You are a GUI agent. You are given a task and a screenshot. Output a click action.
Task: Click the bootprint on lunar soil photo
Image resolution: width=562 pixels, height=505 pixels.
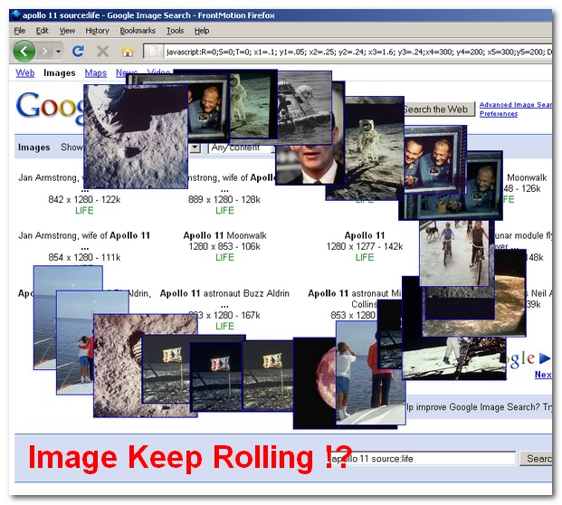pos(118,366)
